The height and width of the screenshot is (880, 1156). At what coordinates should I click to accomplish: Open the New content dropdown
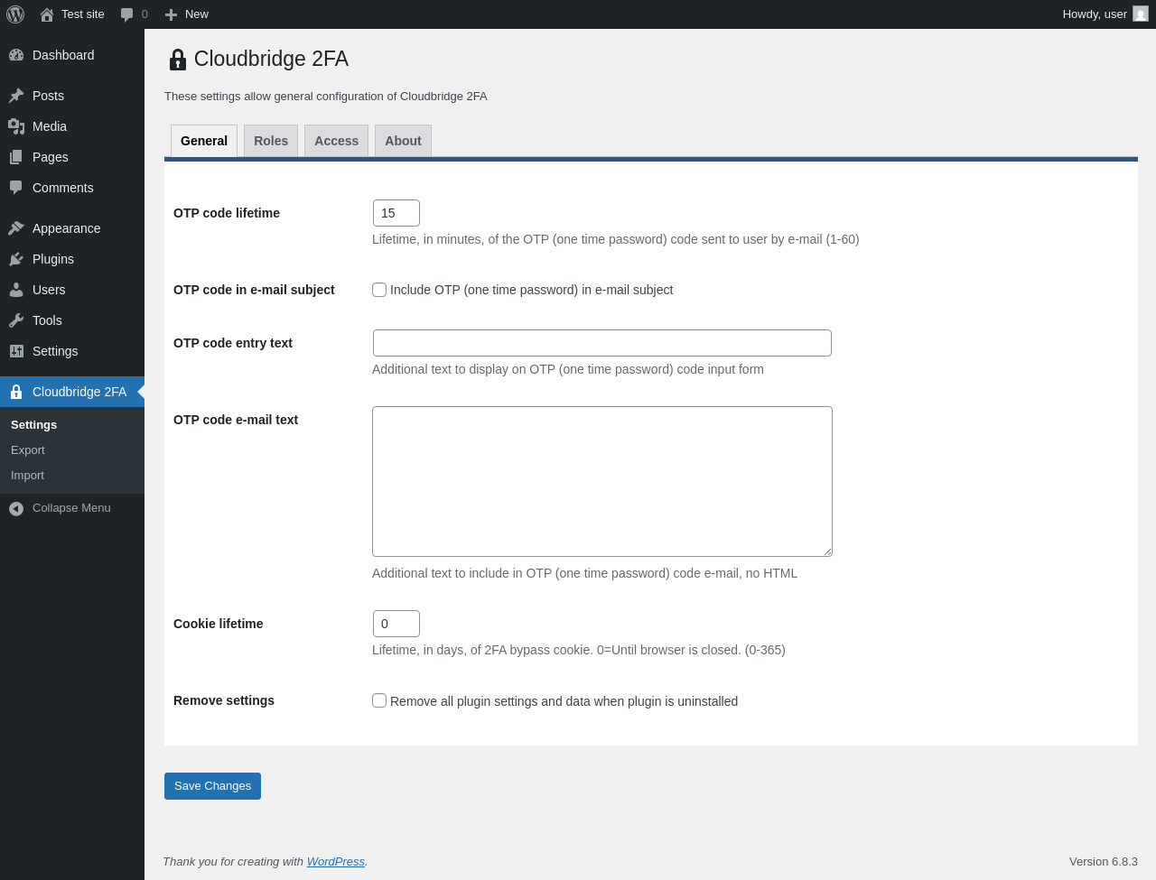click(187, 14)
